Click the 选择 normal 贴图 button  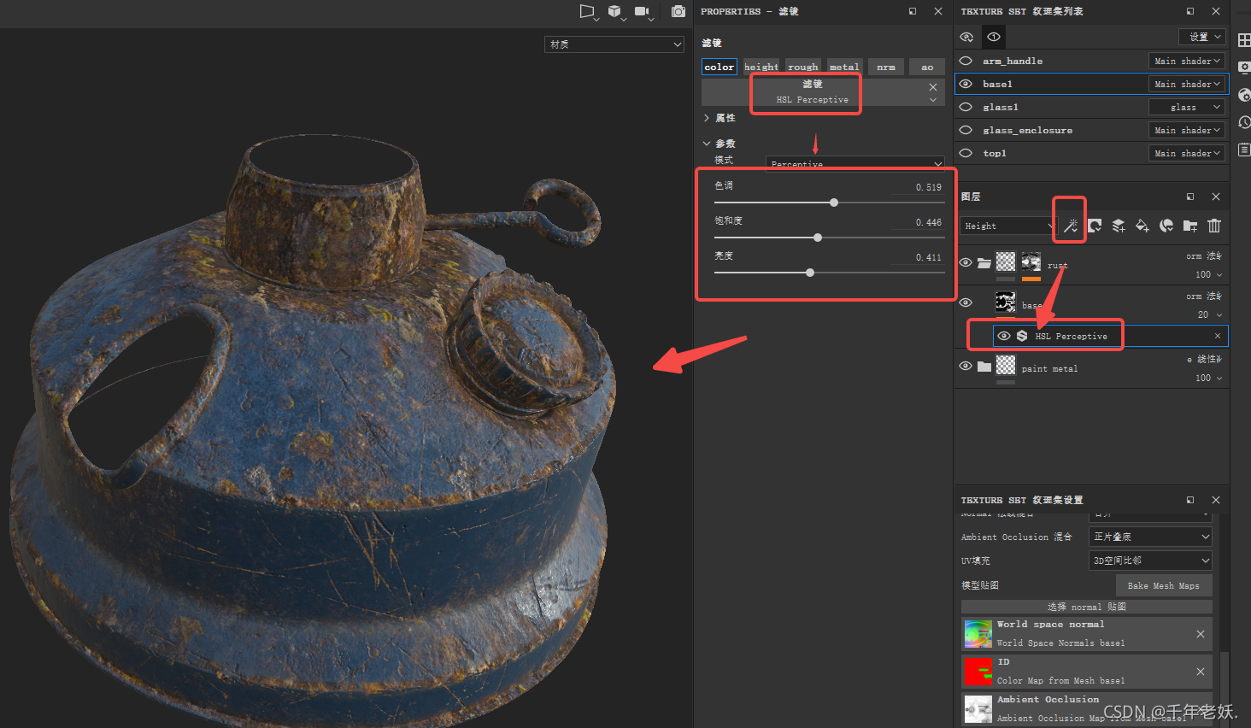click(x=1087, y=607)
